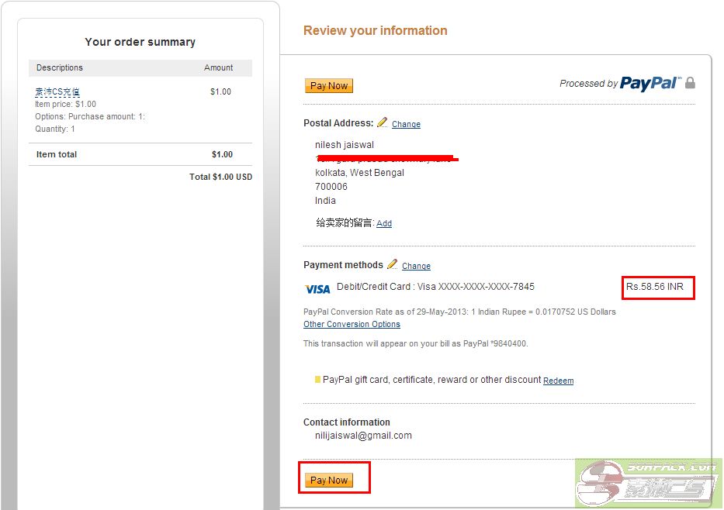724x510 pixels.
Task: Open the 素沛CS充值 item link
Action: coord(57,92)
